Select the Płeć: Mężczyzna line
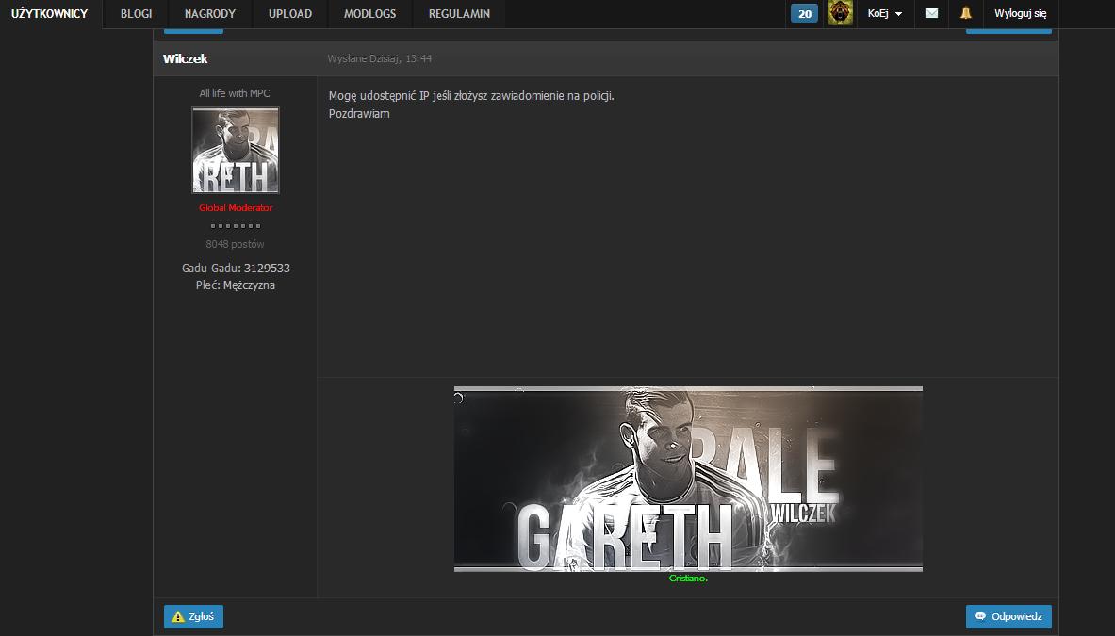Image resolution: width=1115 pixels, height=636 pixels. [236, 285]
